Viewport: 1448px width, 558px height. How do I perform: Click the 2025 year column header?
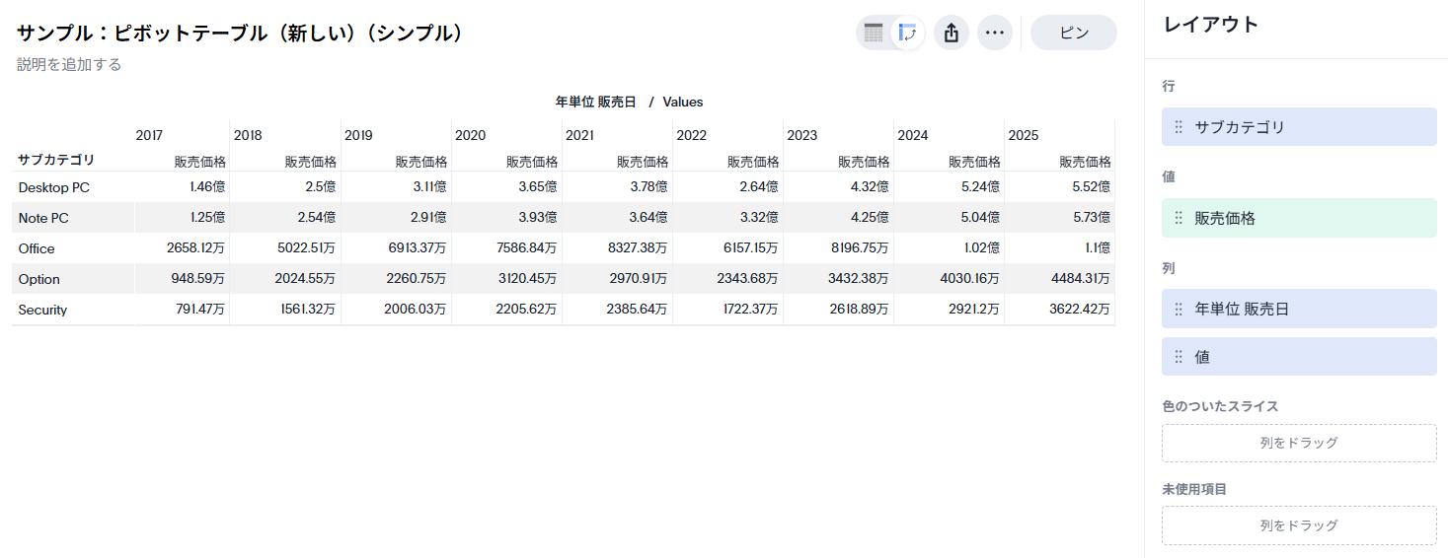1024,135
